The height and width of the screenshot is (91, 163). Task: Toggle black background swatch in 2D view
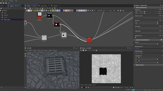(84, 87)
